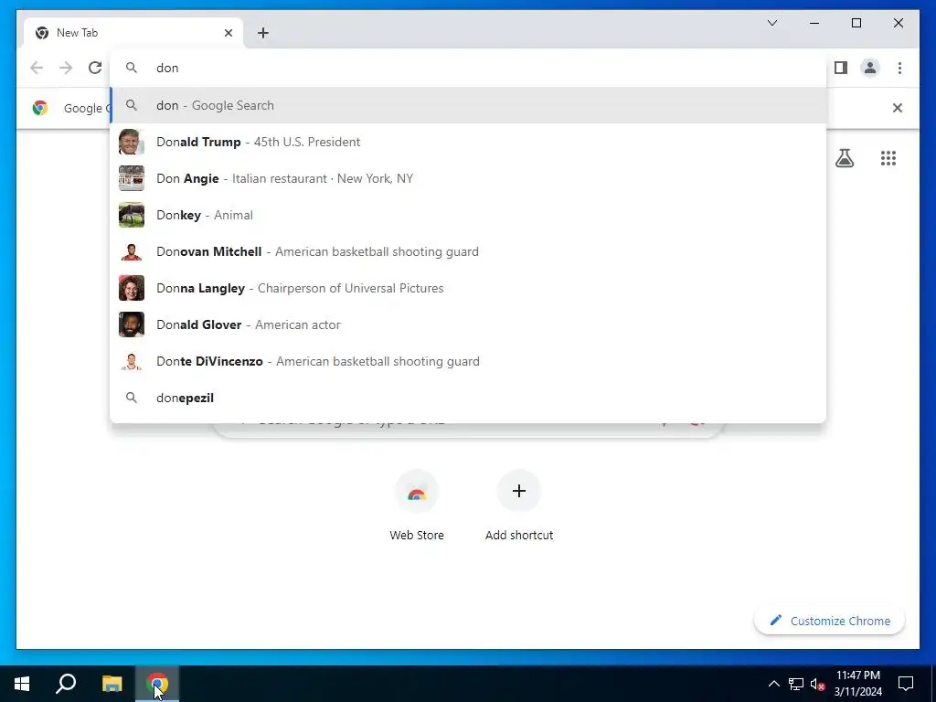Screen dimensions: 936x702
Task: Select the Donkey animal suggestion
Action: [x=469, y=215]
